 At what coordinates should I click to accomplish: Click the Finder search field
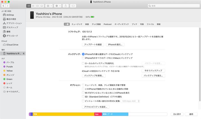[174, 6]
